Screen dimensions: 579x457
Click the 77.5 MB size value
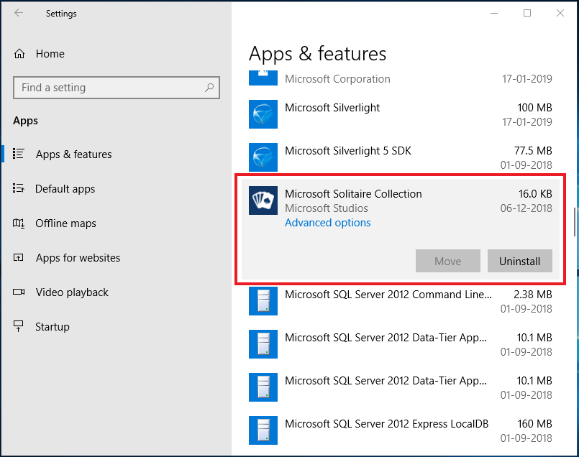533,151
